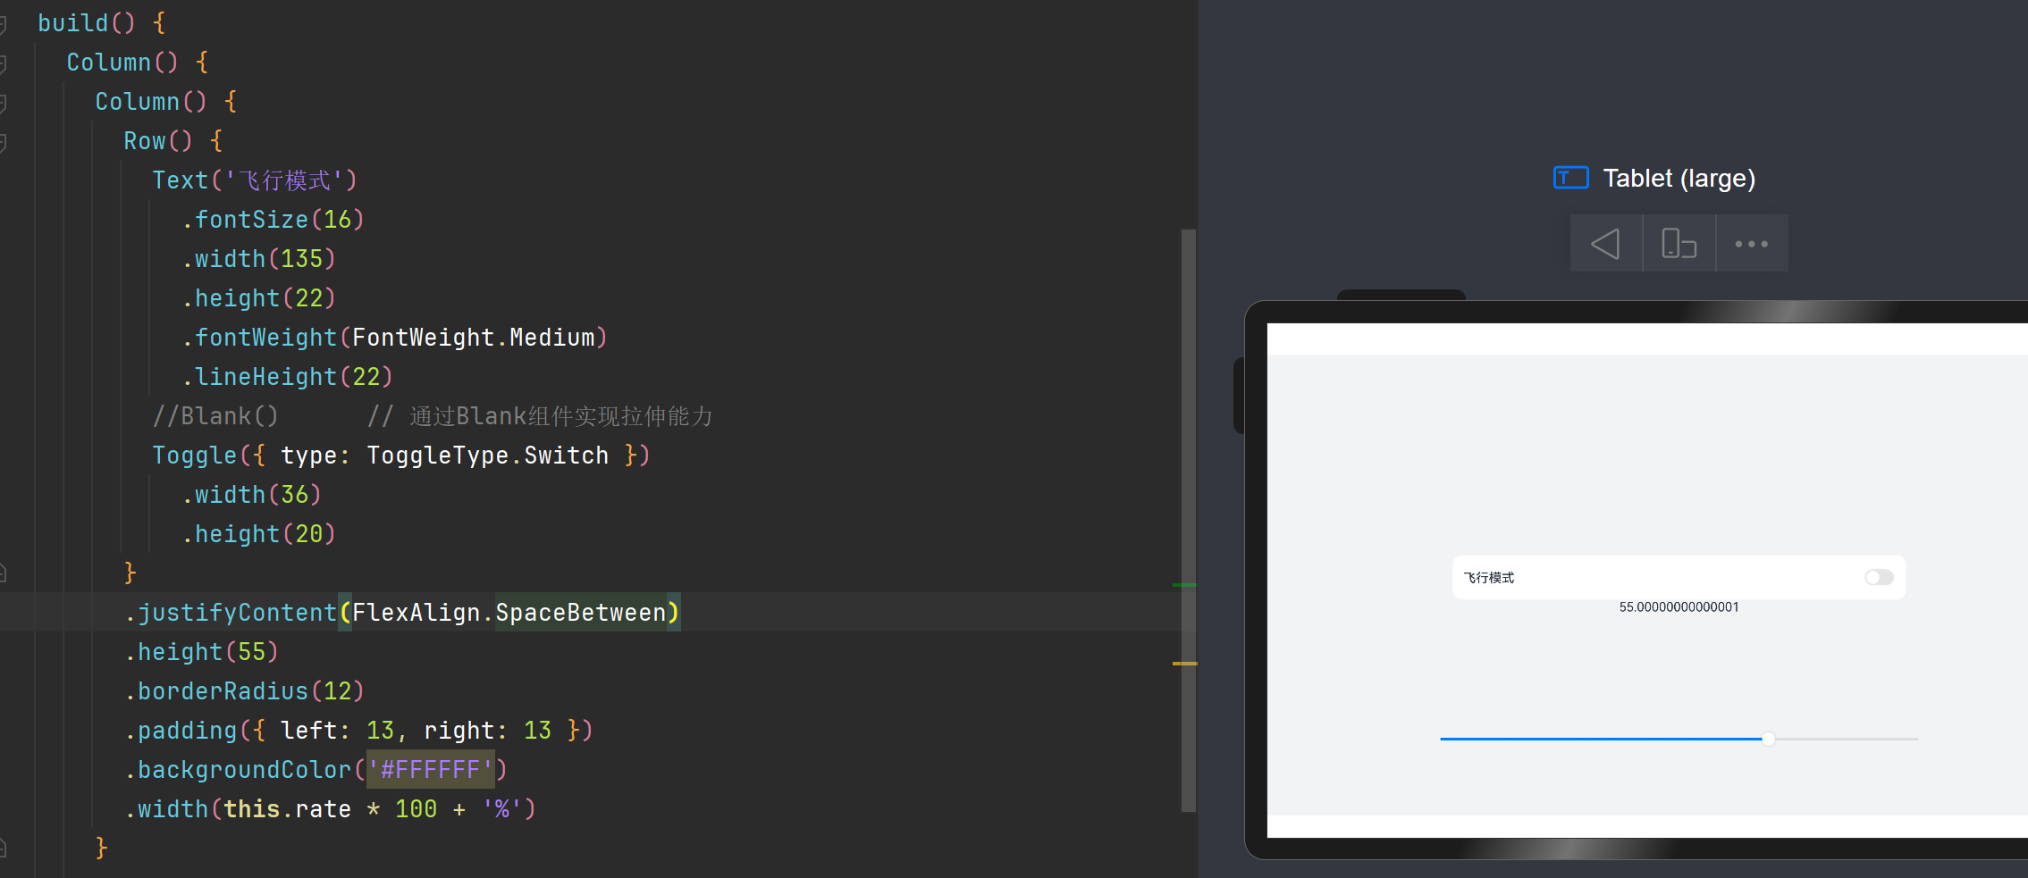Click the 飞行模式 label in preview
Screen dimensions: 2028x878
pyautogui.click(x=1489, y=578)
